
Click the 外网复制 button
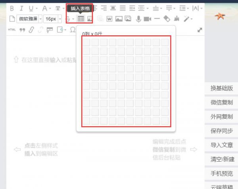tap(221, 117)
